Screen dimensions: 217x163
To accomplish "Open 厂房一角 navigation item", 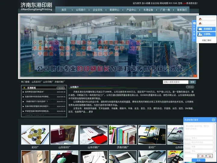I will coord(165,10).
